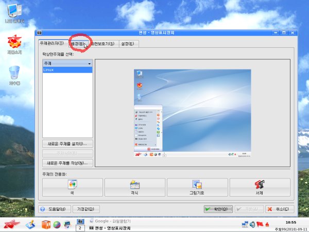
Task: Select the Linux theme in the list
Action: [x=67, y=69]
